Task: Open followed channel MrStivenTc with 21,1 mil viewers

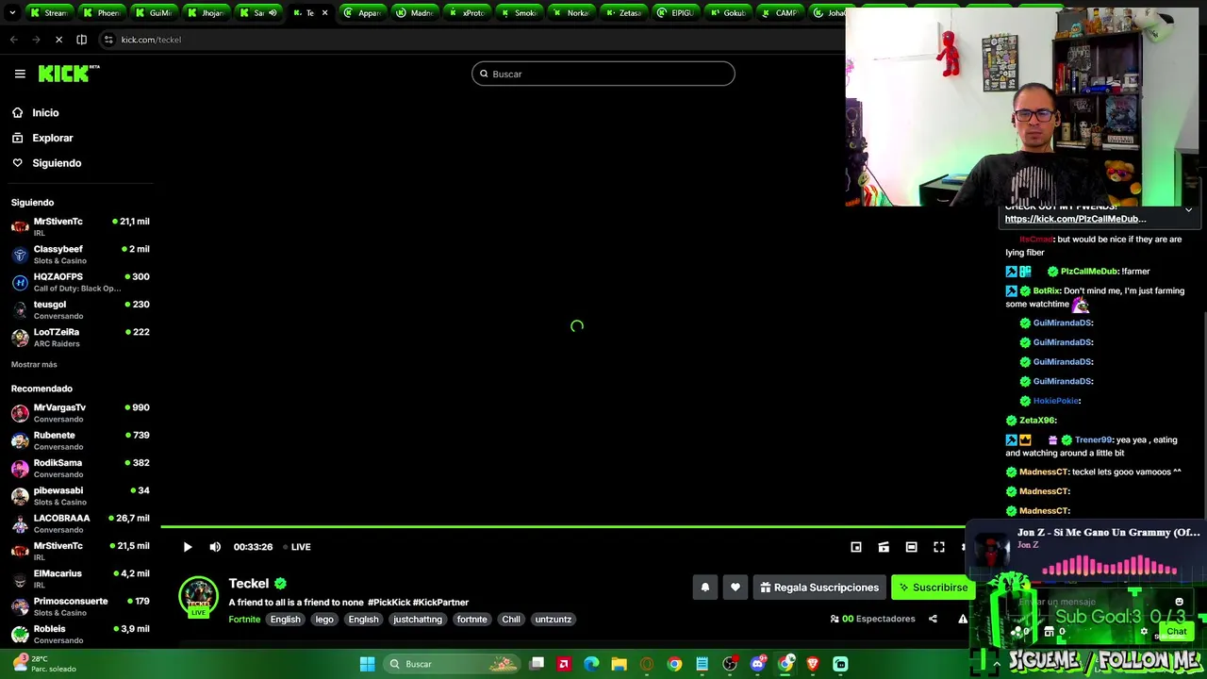Action: click(80, 226)
